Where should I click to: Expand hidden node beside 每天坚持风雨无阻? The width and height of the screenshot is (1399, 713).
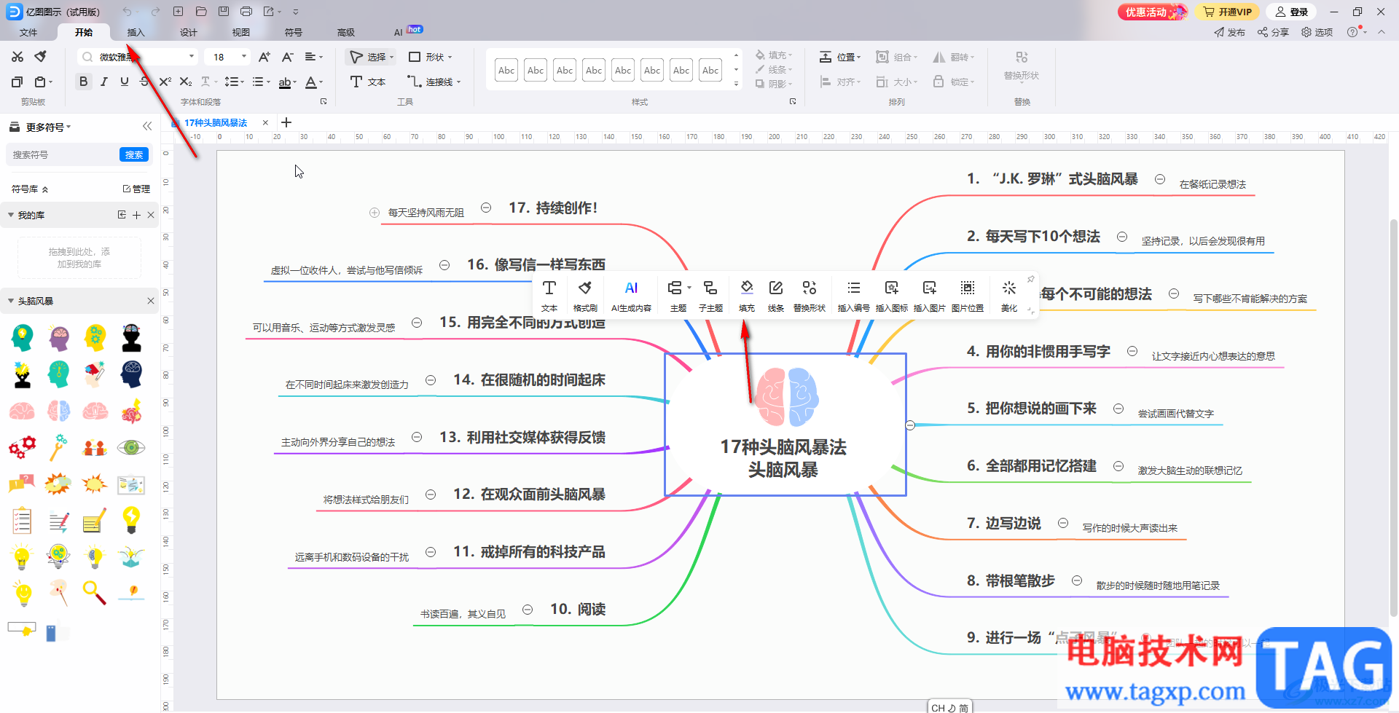[x=375, y=213]
